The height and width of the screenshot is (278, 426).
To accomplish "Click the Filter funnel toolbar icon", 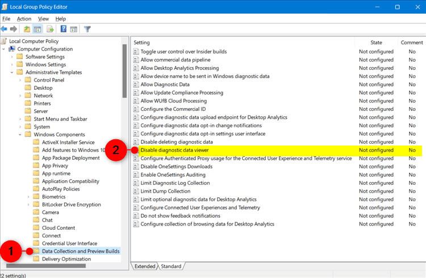I will click(x=87, y=29).
